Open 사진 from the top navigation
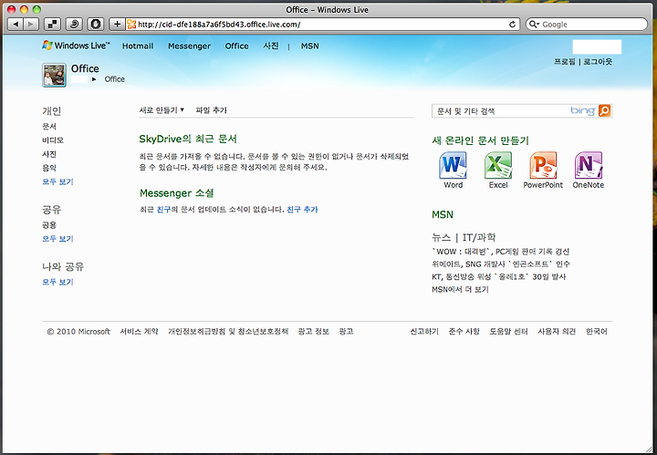Screen dimensions: 657x455 tap(271, 46)
